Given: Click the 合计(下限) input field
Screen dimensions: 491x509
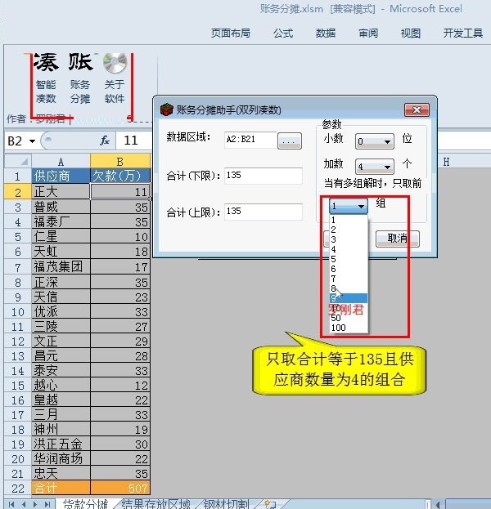Looking at the screenshot, I should (263, 176).
